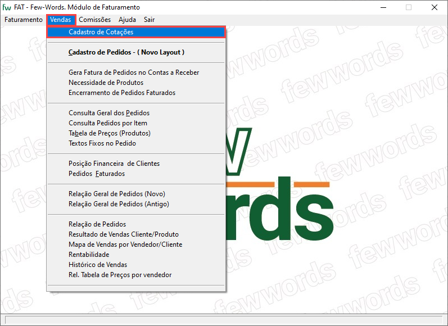Open Consulta Geral dos Pedidos
The image size is (448, 326).
[136, 113]
